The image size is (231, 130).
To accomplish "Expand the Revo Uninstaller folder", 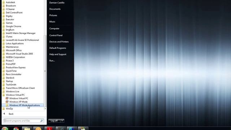I will pyautogui.click(x=14, y=74).
